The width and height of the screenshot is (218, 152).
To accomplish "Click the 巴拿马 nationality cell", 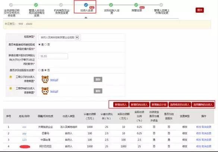I will click(x=45, y=133).
